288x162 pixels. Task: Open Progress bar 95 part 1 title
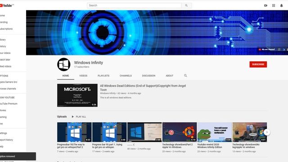click(x=107, y=146)
